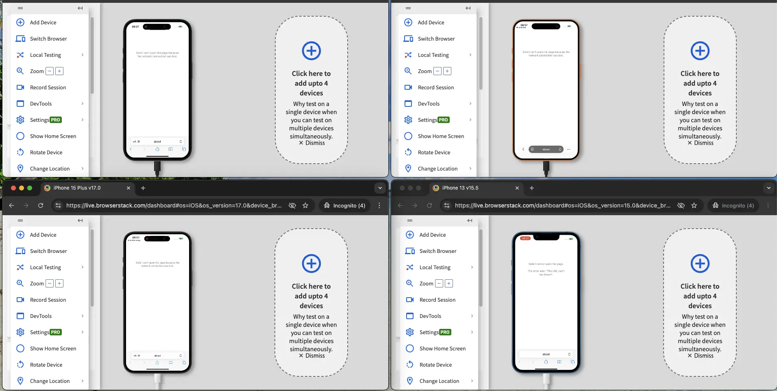Click the Zoom plus button in the iPhone 13 v15.5 window
The width and height of the screenshot is (777, 391).
[x=448, y=283]
